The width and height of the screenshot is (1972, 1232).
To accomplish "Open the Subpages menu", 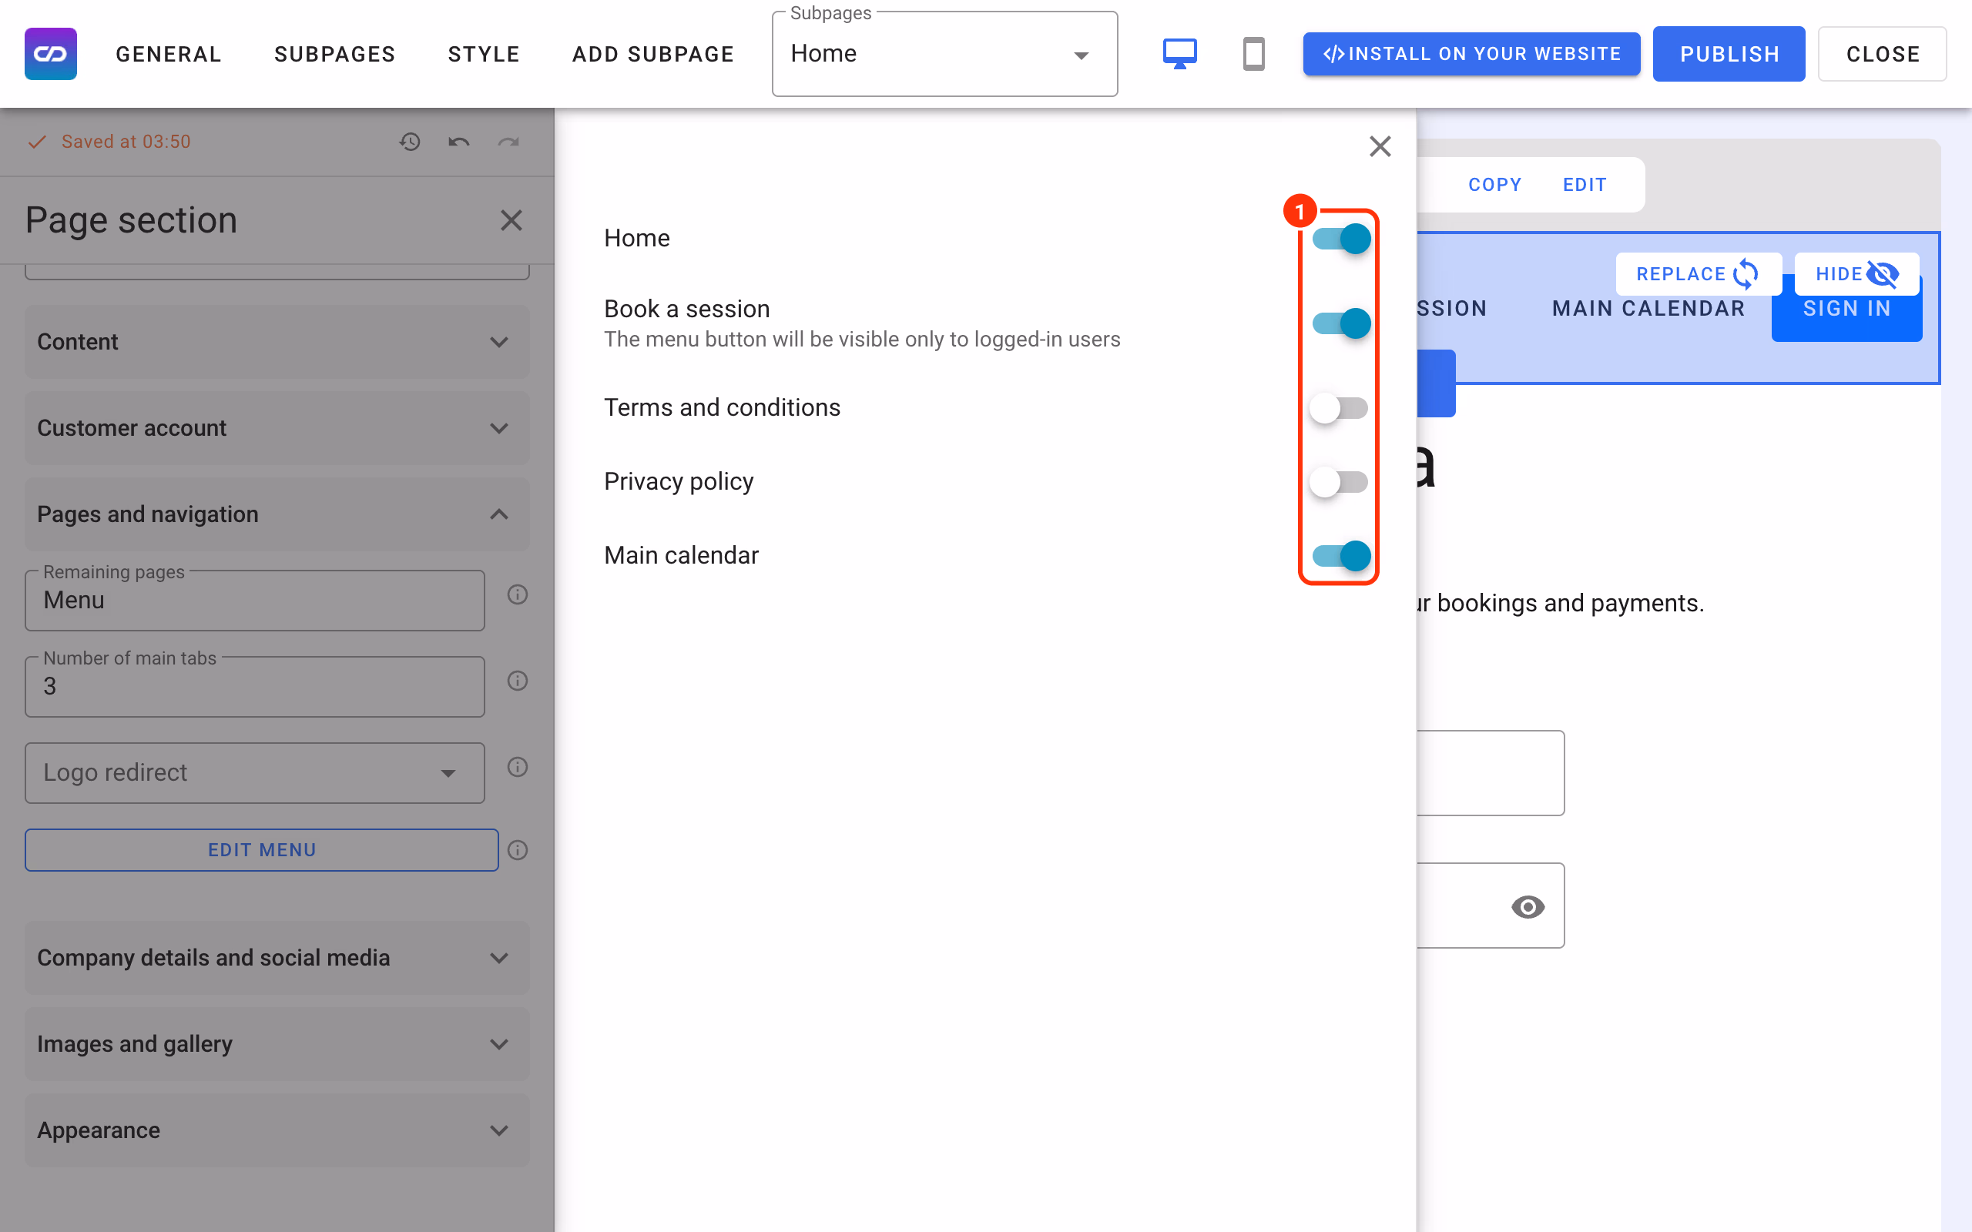I will [335, 54].
